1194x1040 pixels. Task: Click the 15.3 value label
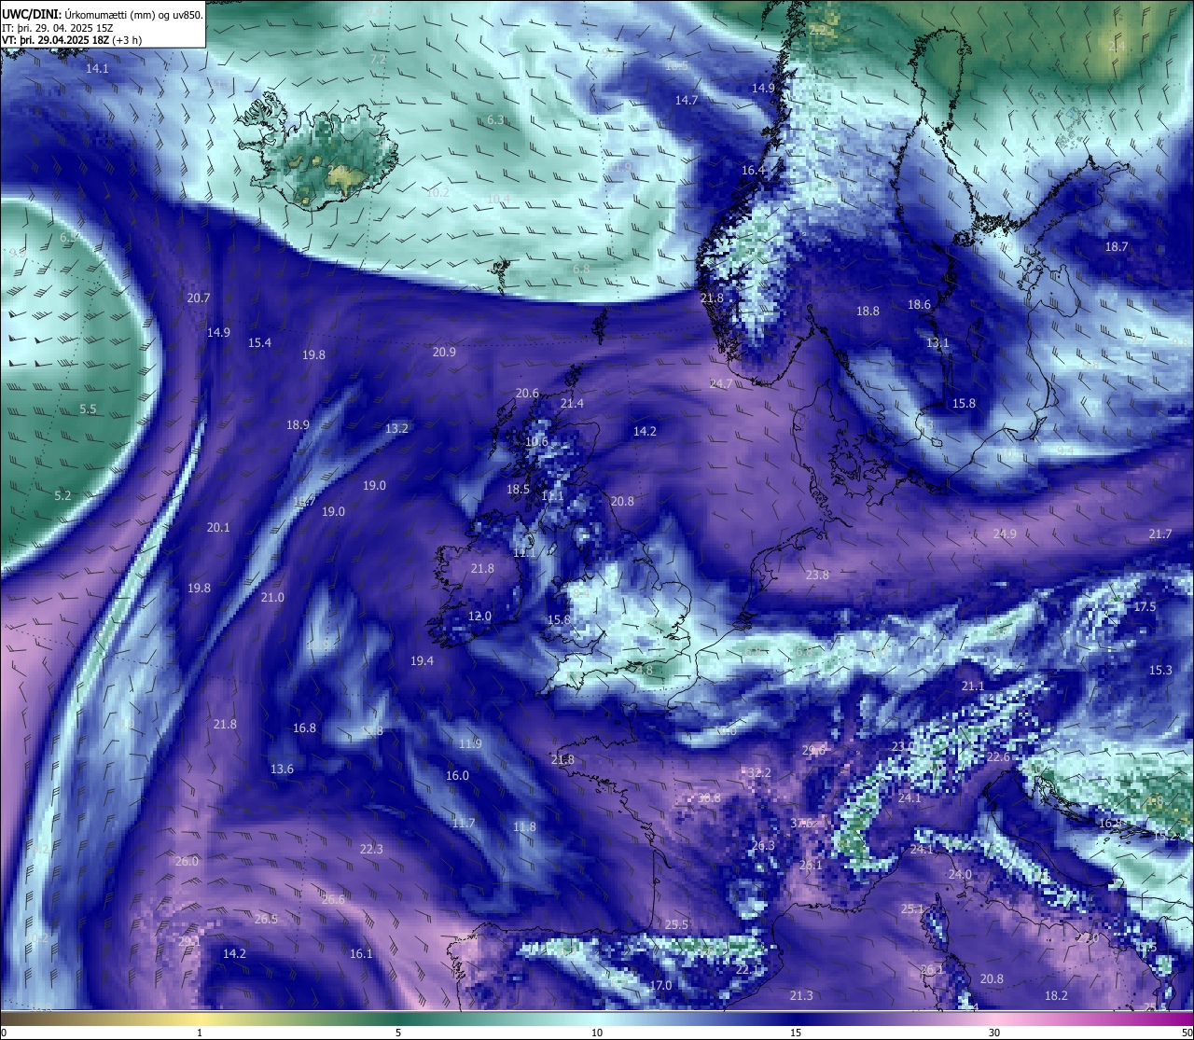[x=1159, y=671]
